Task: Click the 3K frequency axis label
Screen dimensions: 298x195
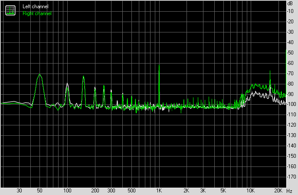Action: pos(203,191)
